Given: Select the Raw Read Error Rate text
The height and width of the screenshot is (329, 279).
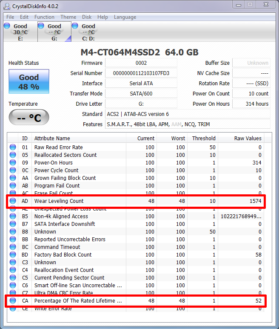Looking at the screenshot, I should click(58, 147).
